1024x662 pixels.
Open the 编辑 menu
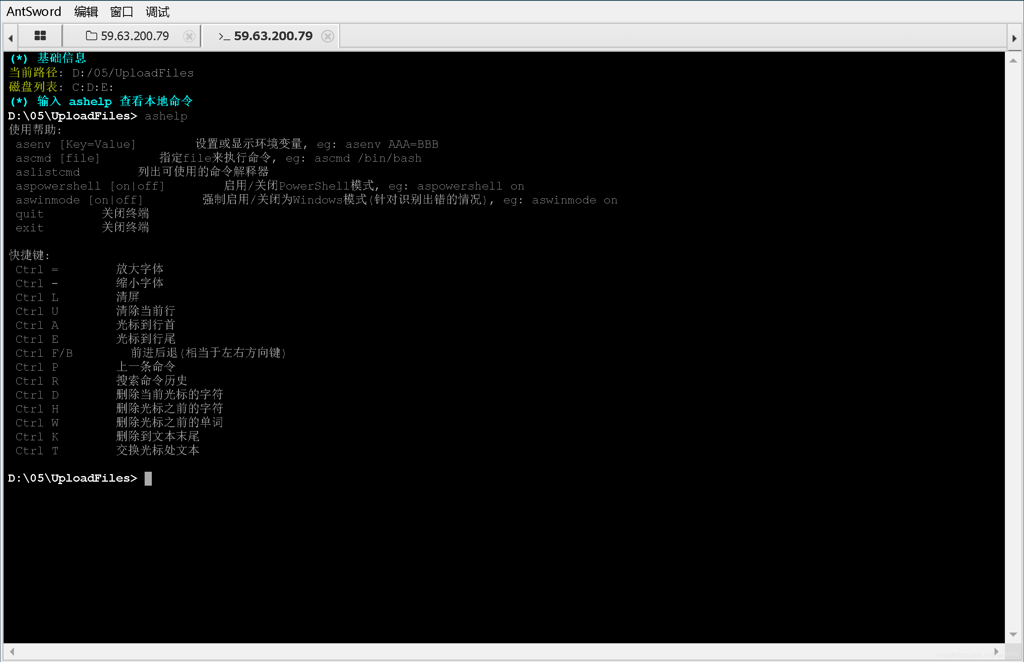point(86,12)
